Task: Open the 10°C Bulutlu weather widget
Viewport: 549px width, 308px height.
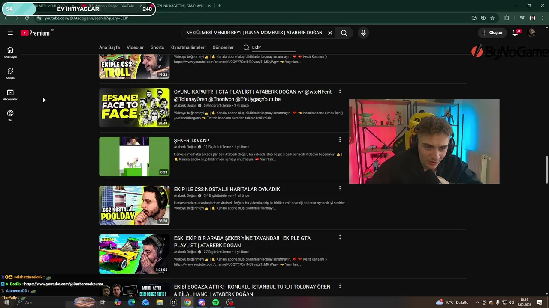Action: (x=452, y=302)
